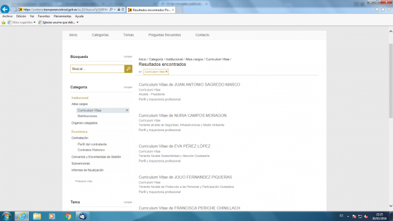The width and height of the screenshot is (393, 221).
Task: Submit search with the magnifier button
Action: click(128, 69)
